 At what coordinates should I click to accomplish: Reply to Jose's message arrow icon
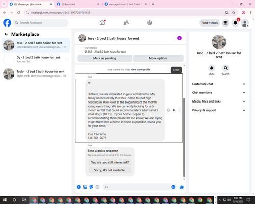tap(174, 110)
